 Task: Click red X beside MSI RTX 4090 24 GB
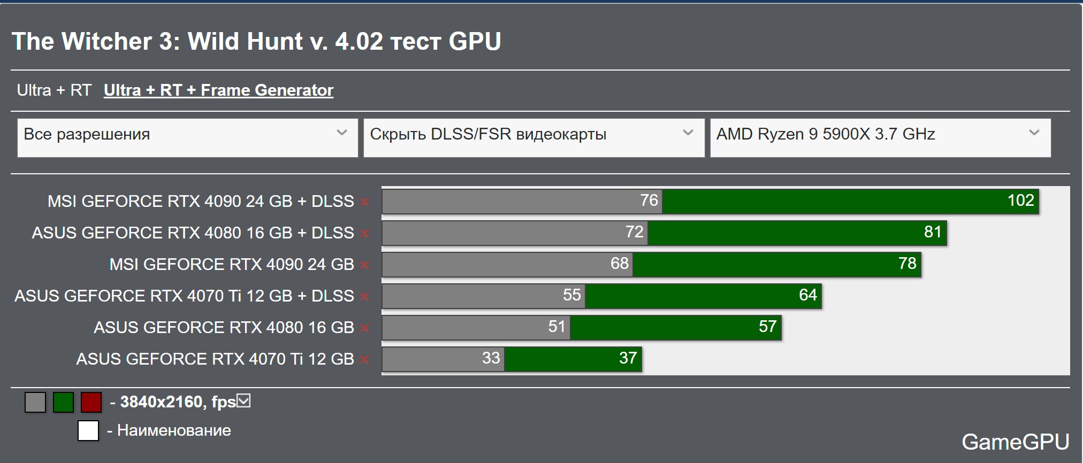pos(364,265)
